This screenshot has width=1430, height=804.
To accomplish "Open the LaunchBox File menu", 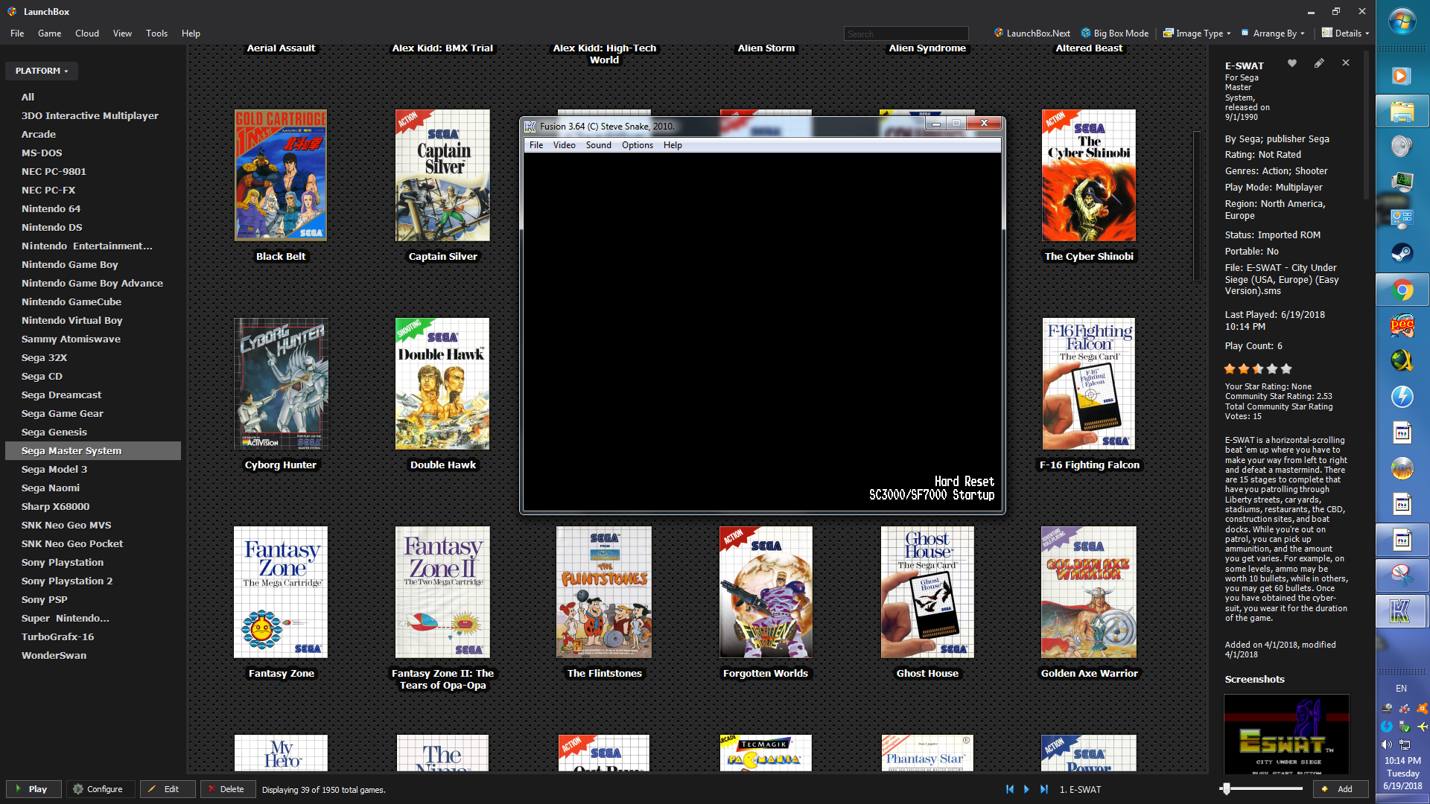I will [17, 33].
